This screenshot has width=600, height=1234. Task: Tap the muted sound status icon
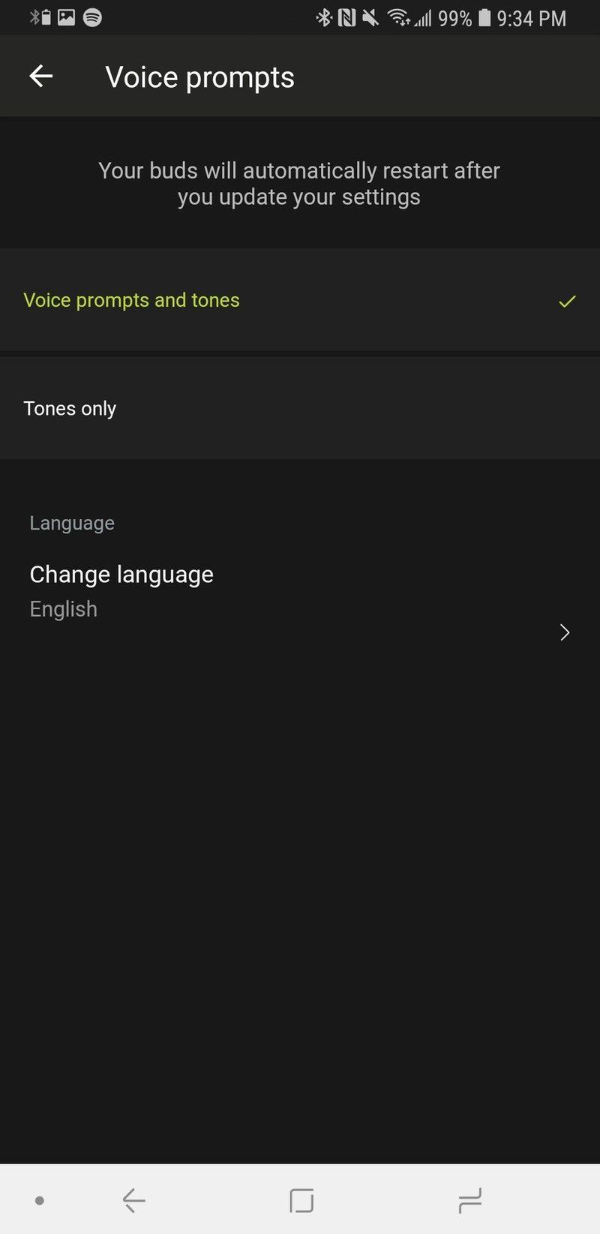[x=370, y=17]
